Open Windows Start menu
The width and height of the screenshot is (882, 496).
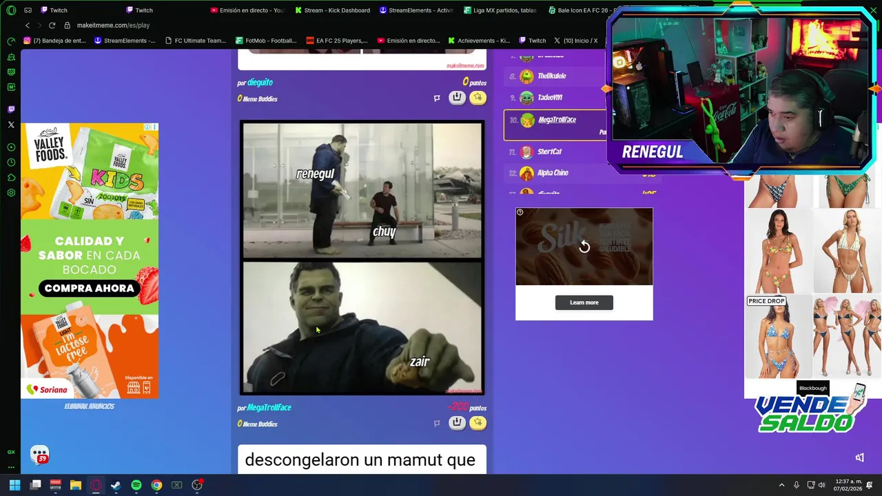pyautogui.click(x=14, y=485)
